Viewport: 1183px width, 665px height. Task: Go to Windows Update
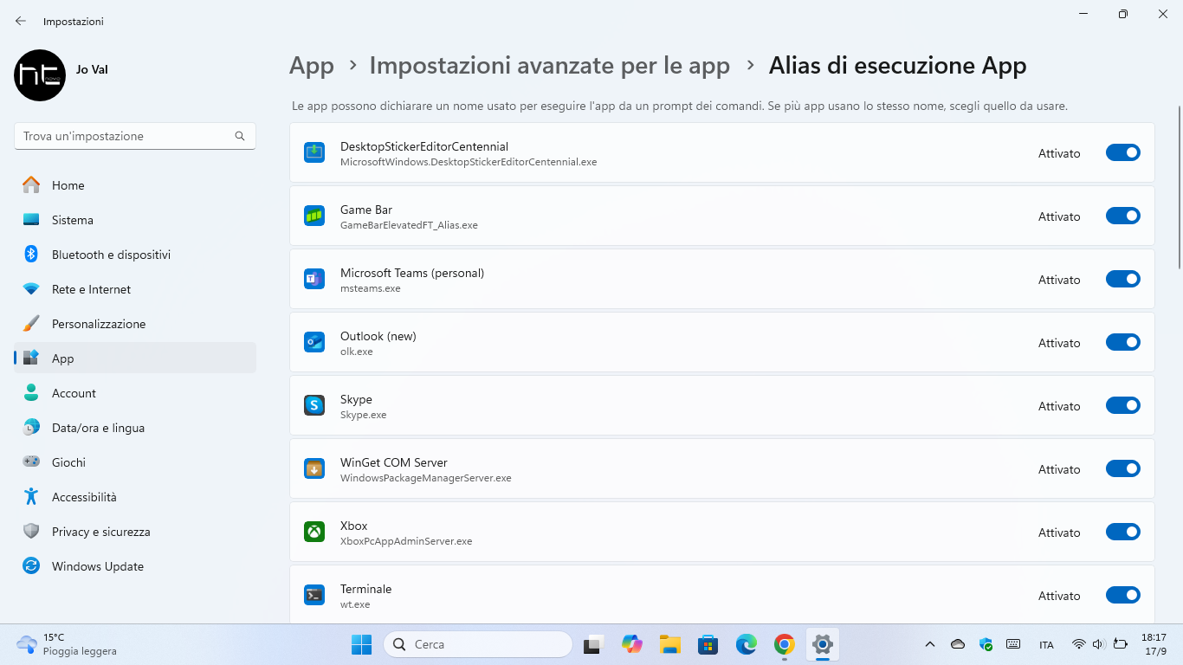coord(135,566)
